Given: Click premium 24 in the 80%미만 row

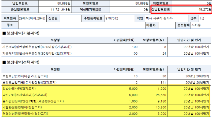Looking at the screenshot, I should click(164, 54).
